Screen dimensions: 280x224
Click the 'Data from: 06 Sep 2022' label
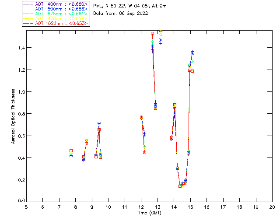pos(121,14)
